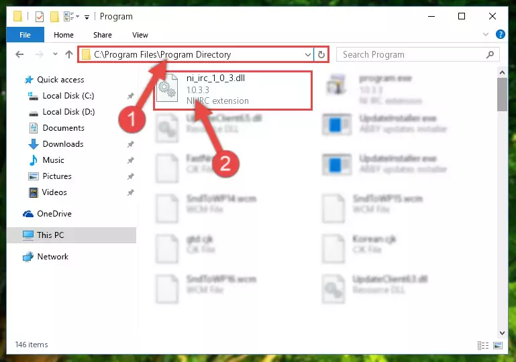Open Local Disk (D:) in sidebar
Viewport: 516px width, 362px height.
point(68,112)
